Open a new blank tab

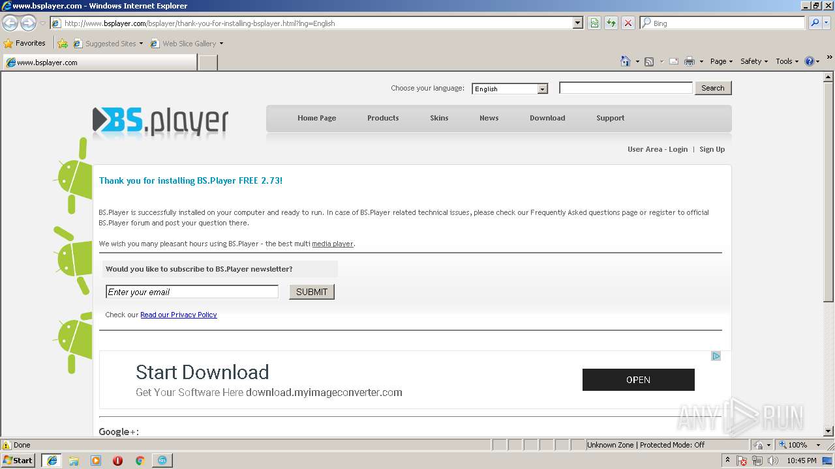[x=207, y=63]
